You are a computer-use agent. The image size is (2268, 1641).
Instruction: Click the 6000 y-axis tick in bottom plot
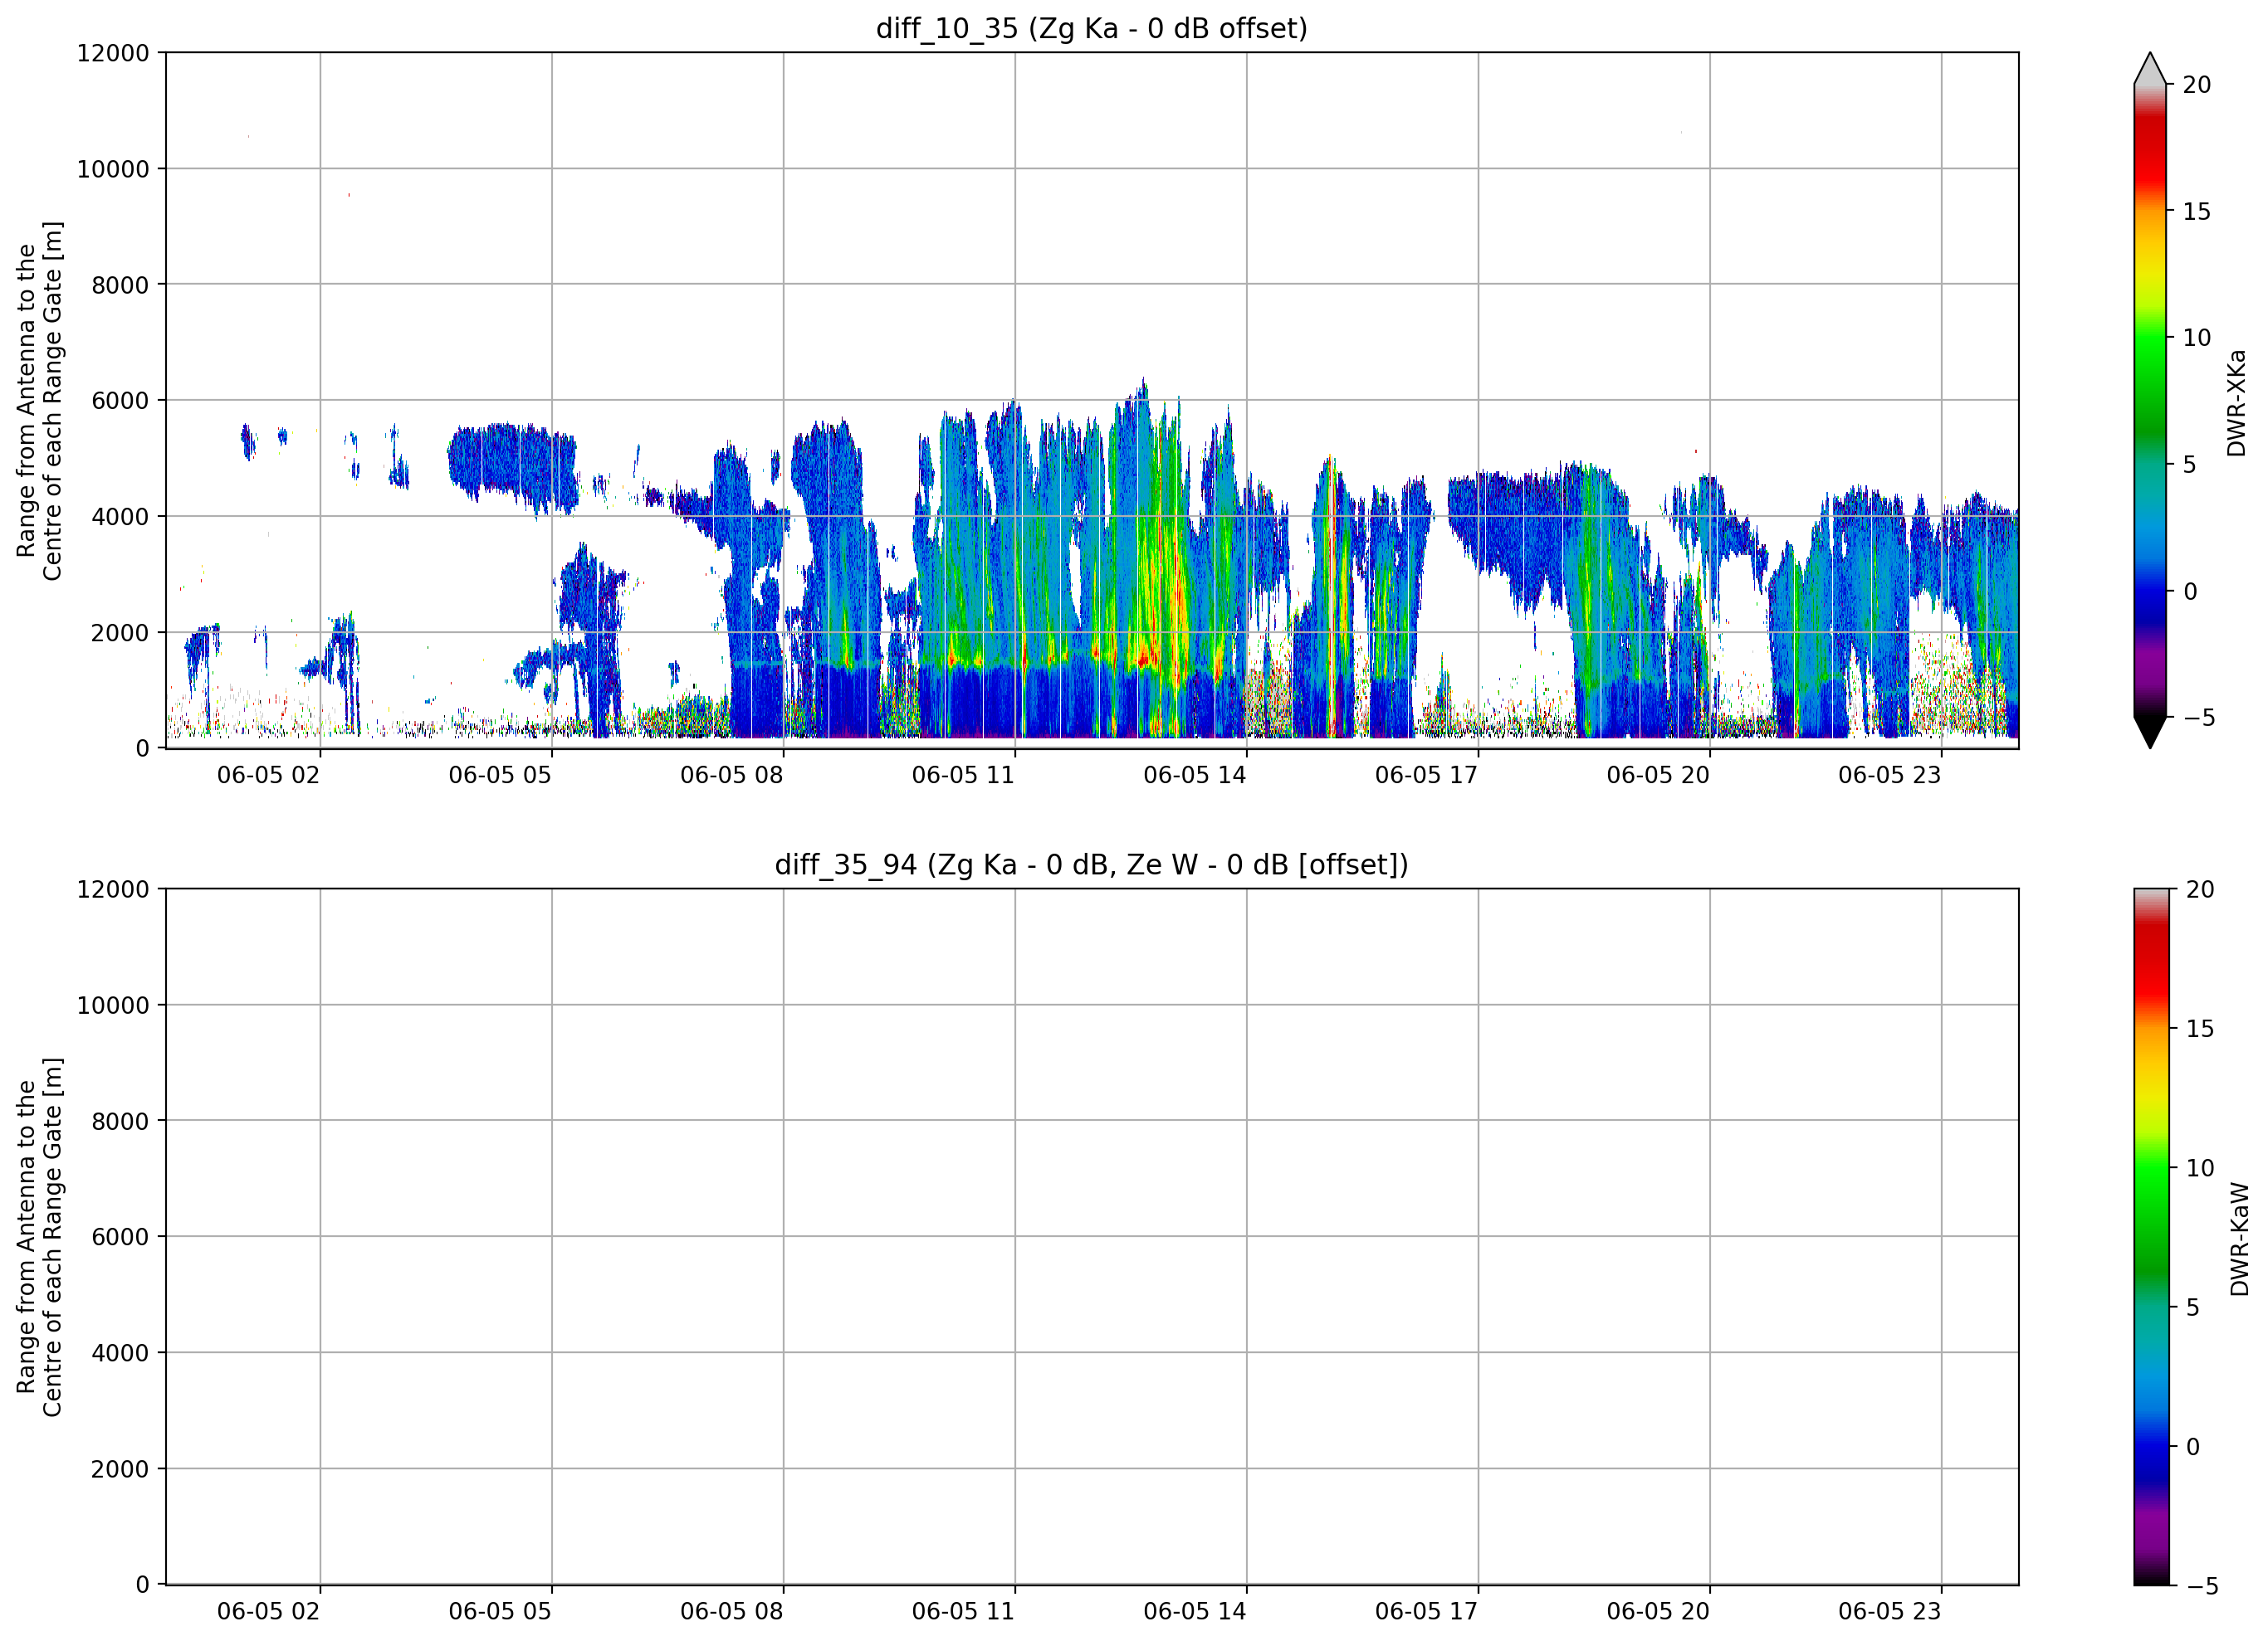[120, 1237]
